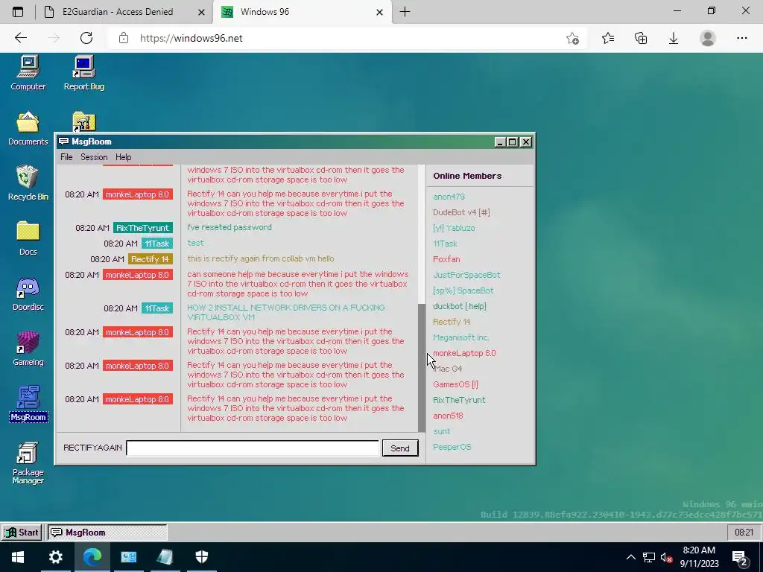Screen dimensions: 763x572
Task: Open the Session menu in MsgRoom
Action: [x=94, y=157]
